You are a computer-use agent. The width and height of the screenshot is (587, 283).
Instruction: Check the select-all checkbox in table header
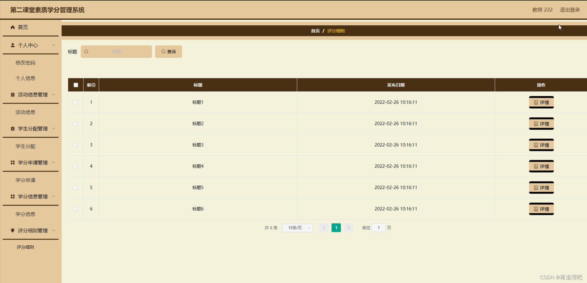75,85
